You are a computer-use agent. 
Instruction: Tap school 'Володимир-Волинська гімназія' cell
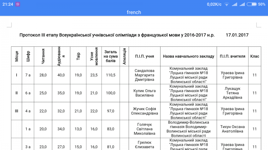click(x=189, y=129)
